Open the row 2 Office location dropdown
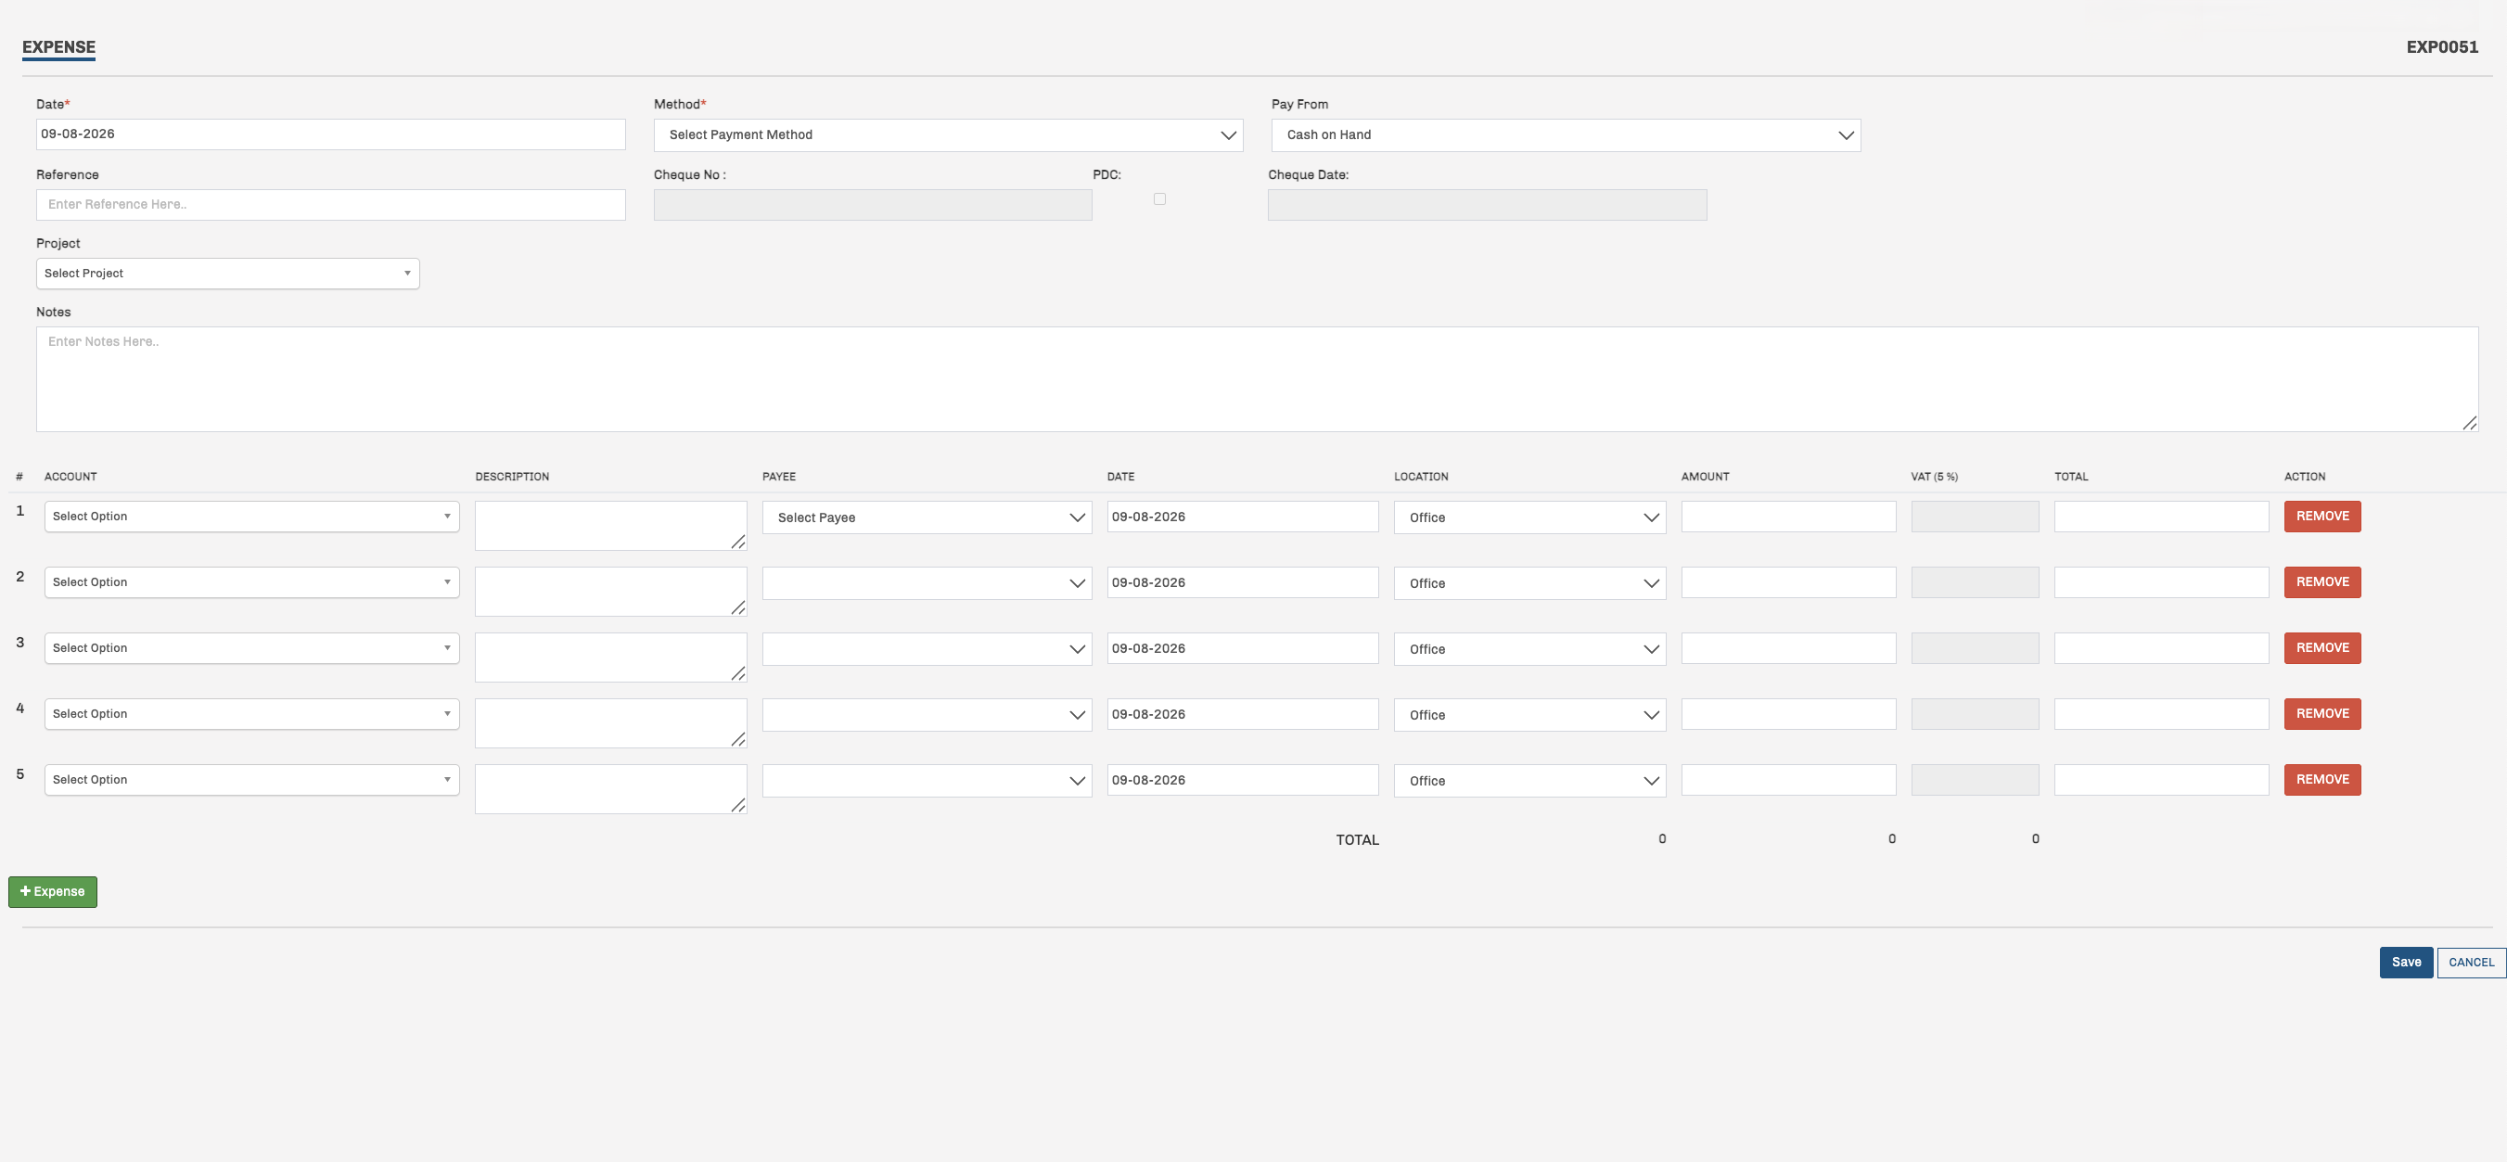The width and height of the screenshot is (2507, 1162). point(1529,583)
